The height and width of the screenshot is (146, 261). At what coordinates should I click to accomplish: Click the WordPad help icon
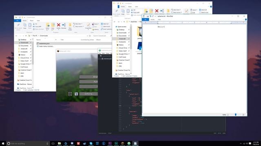246,19
